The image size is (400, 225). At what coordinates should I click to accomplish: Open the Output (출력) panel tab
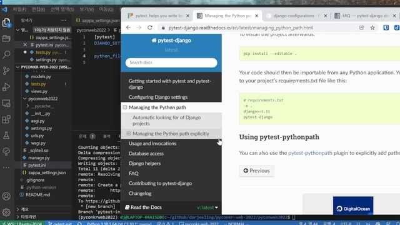tap(106, 136)
